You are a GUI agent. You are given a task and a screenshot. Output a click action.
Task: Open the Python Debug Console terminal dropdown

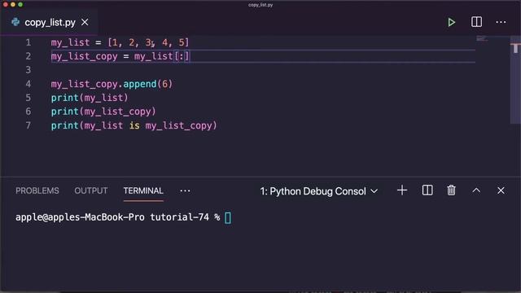pyautogui.click(x=318, y=191)
